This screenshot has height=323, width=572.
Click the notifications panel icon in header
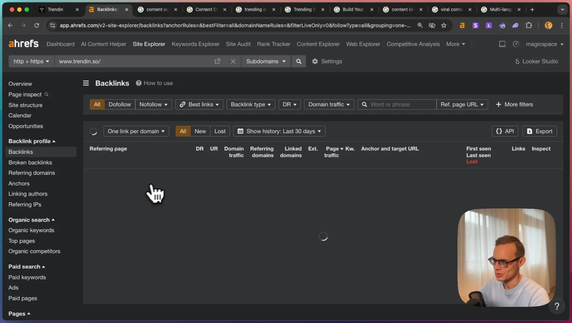(x=502, y=44)
